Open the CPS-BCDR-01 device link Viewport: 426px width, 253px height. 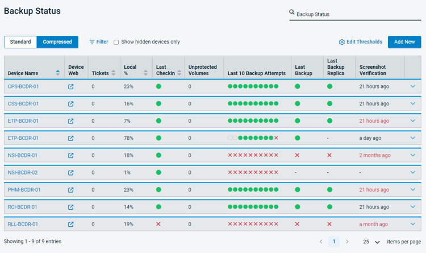coord(23,86)
